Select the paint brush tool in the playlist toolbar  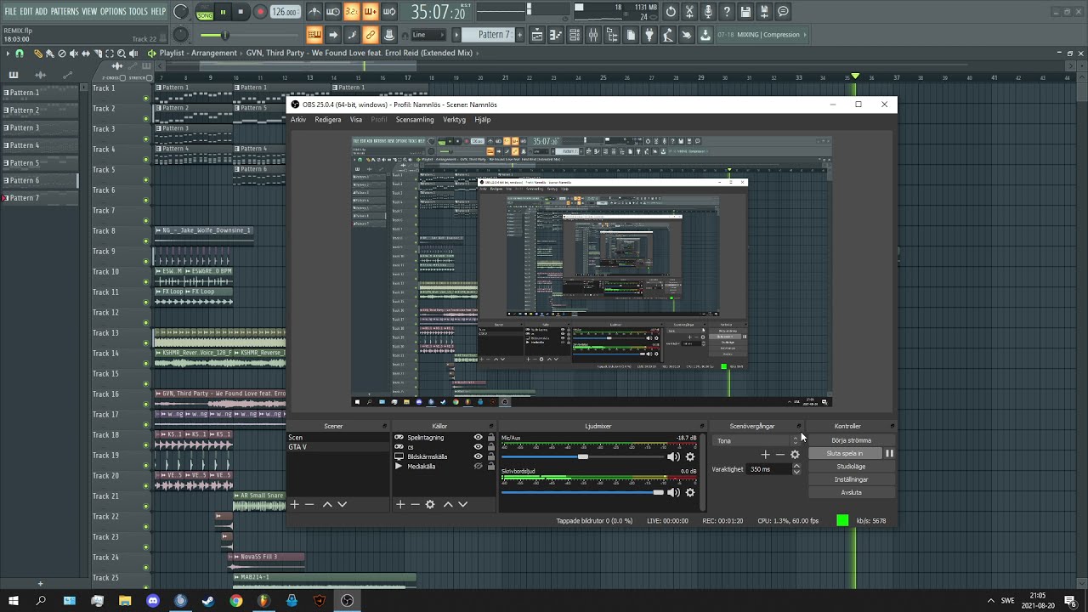[x=50, y=53]
